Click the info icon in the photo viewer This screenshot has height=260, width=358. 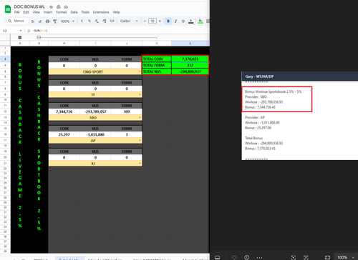[246, 257]
